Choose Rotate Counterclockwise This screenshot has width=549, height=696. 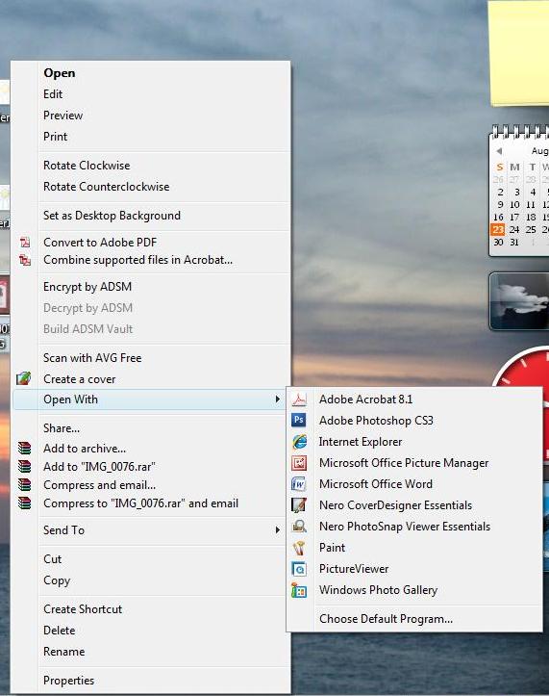point(107,187)
